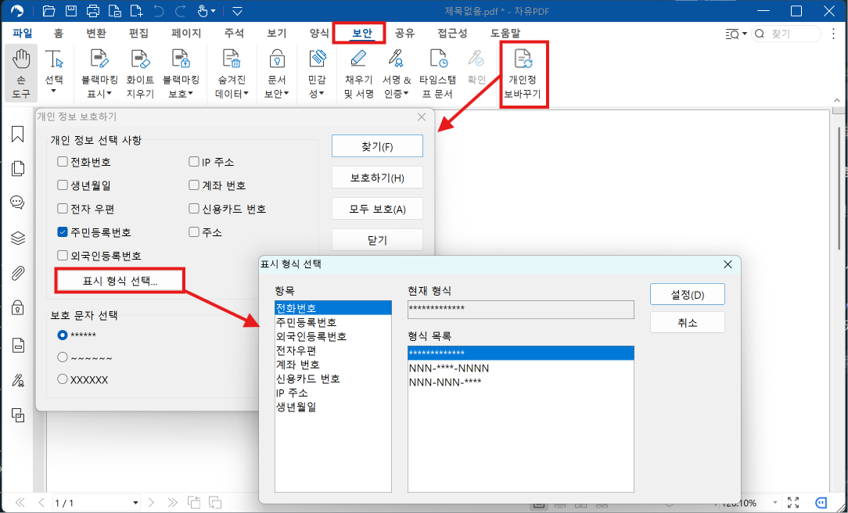This screenshot has height=513, width=848.
Task: Expand the hand tool dropdown in title bar
Action: [214, 12]
